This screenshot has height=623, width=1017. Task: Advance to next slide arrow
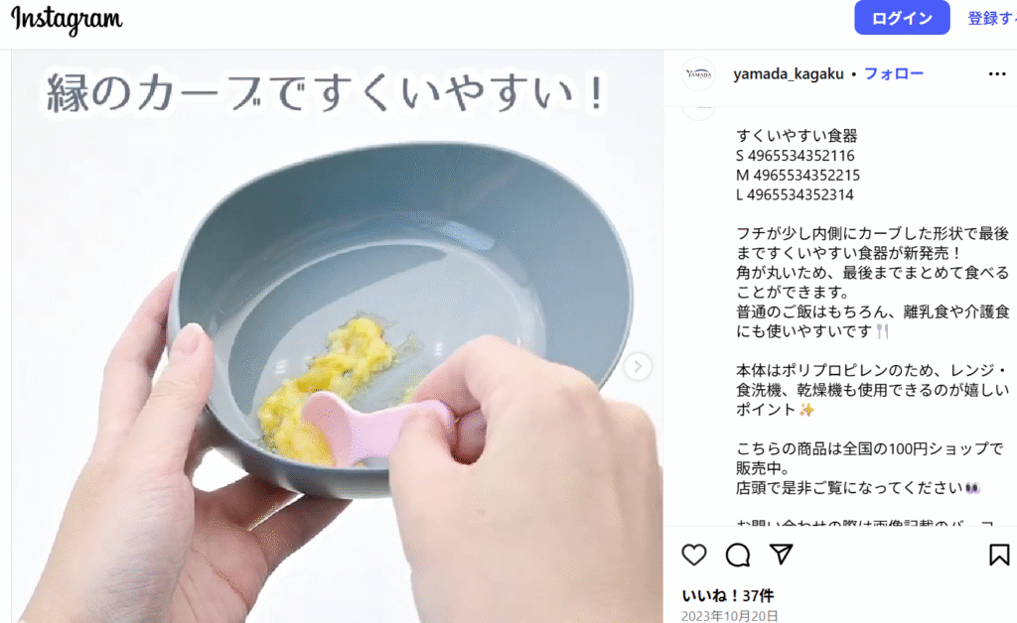coord(638,366)
